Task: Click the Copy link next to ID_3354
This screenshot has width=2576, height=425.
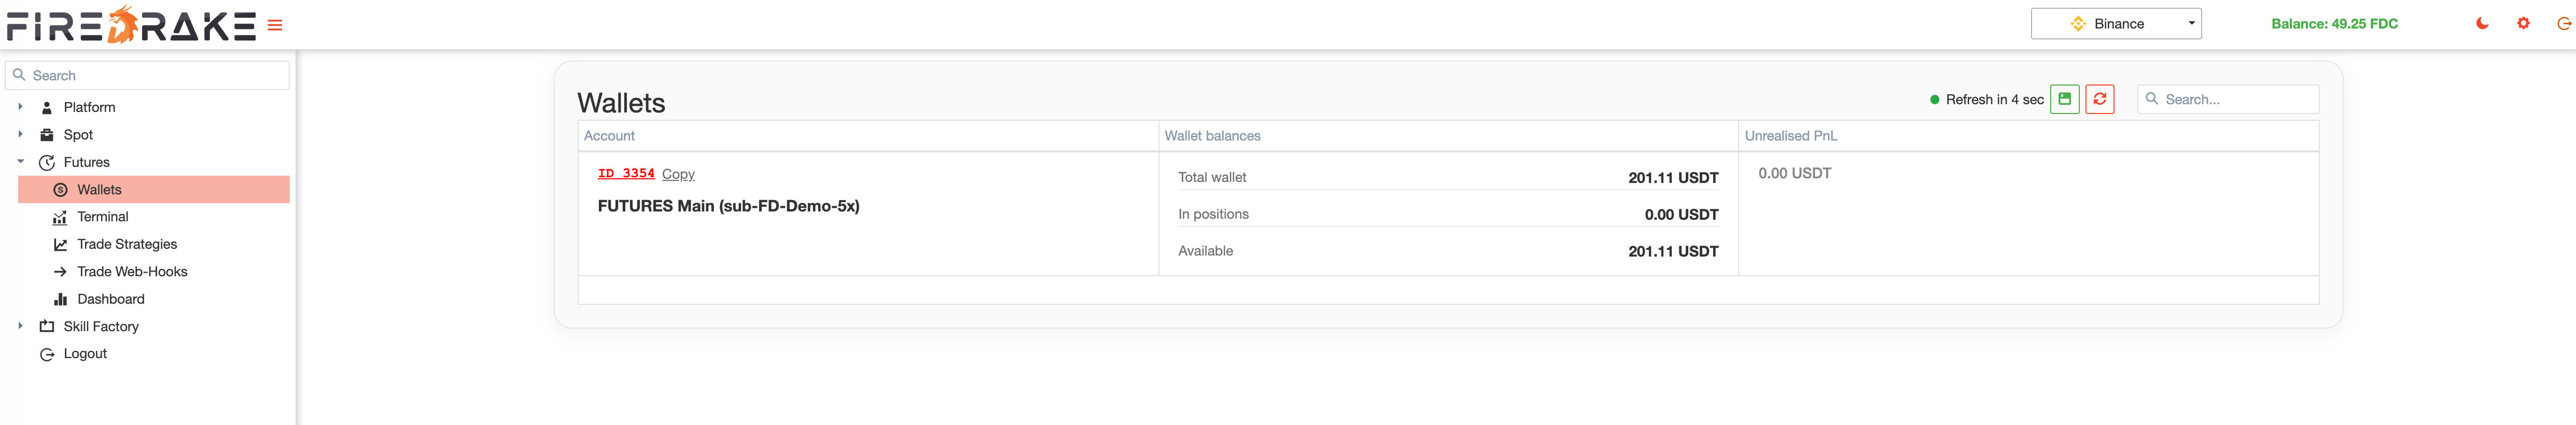Action: pos(678,173)
